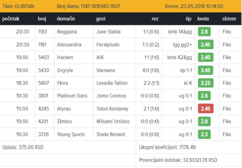Select the 'sistem' column header
Image resolution: width=242 pixels, height=168 pixels.
[x=229, y=19]
